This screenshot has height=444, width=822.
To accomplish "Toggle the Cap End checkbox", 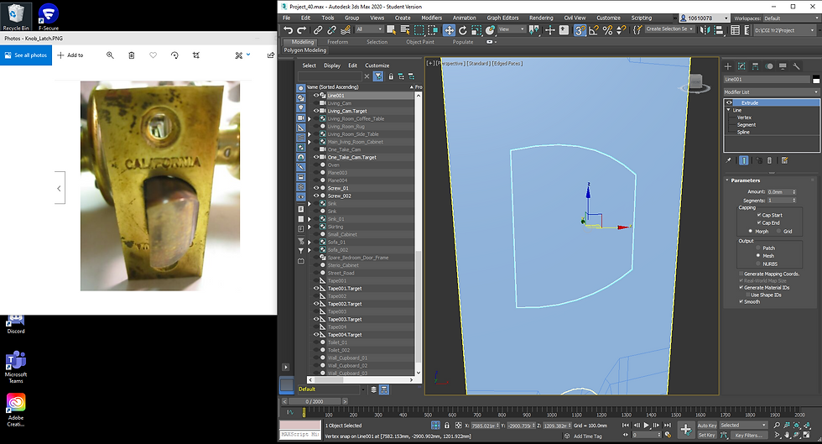I will point(759,222).
